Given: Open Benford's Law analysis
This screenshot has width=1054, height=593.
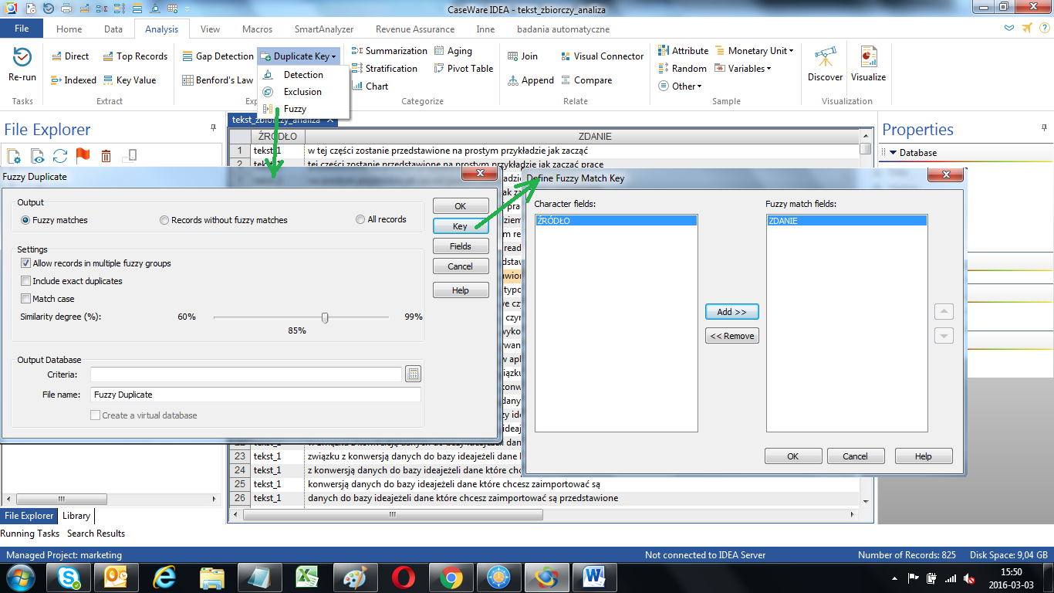Looking at the screenshot, I should click(x=218, y=80).
